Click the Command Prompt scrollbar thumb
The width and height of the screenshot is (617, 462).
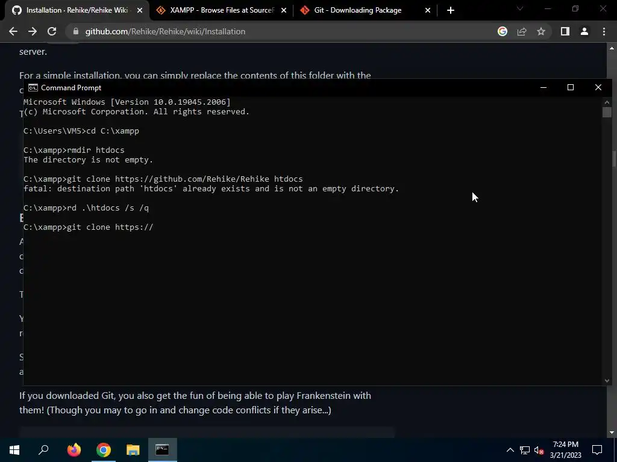(x=607, y=112)
